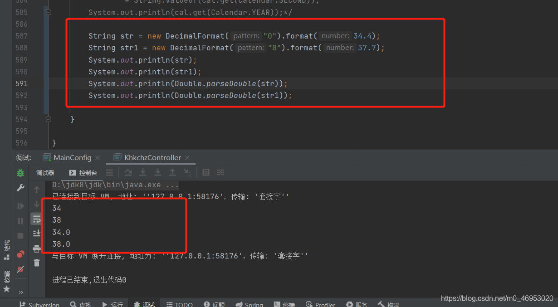
Task: Open the 构建 tool window
Action: 388,304
